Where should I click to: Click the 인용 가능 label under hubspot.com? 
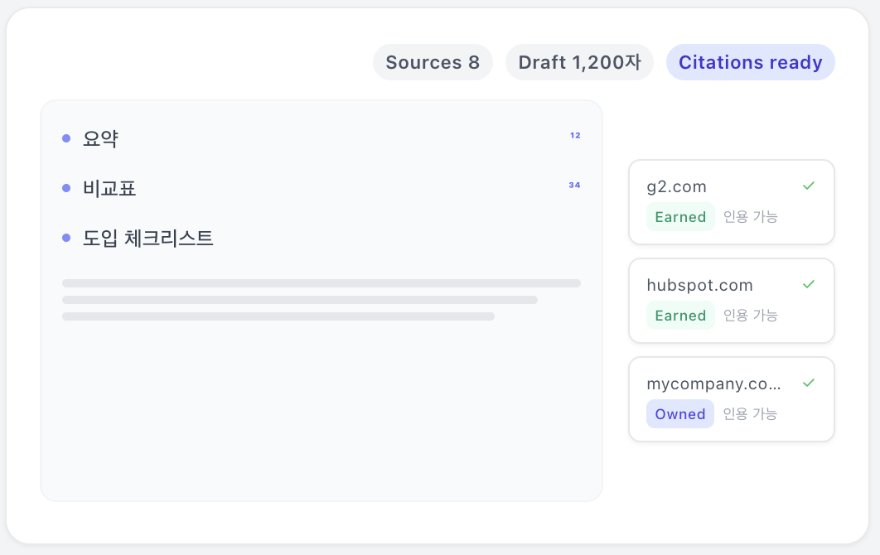751,316
